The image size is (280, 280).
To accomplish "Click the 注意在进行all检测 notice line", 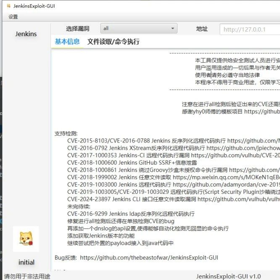I will 231,104.
